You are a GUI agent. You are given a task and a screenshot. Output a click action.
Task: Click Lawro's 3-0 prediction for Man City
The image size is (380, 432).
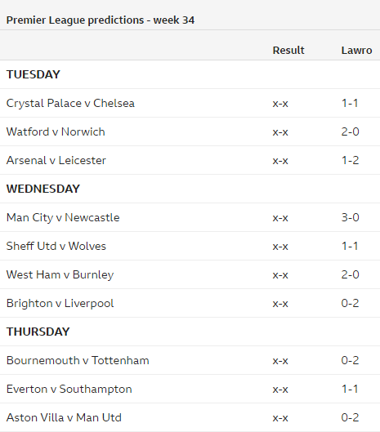(x=350, y=218)
